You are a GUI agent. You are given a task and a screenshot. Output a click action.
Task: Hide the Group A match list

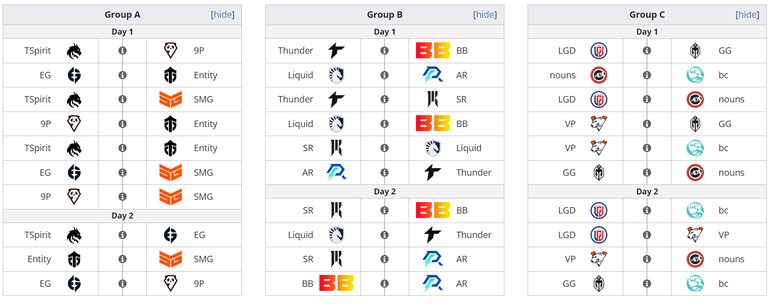[x=223, y=15]
